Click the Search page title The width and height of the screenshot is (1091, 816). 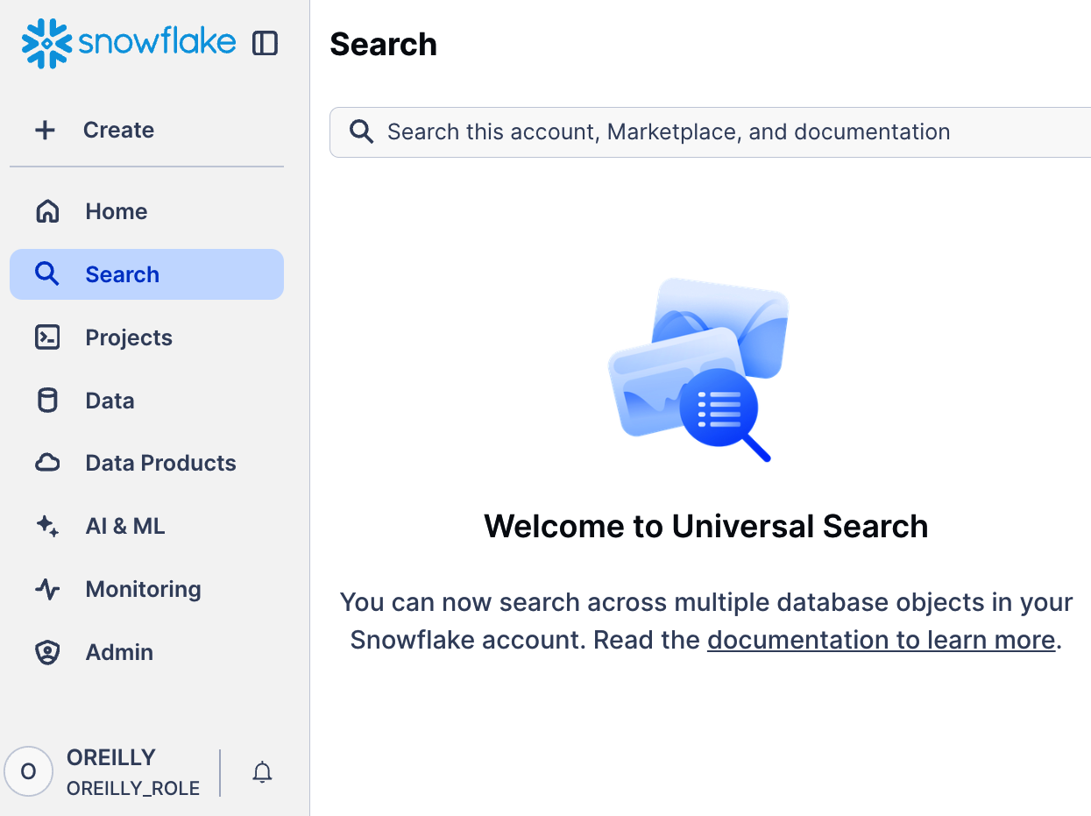(383, 45)
